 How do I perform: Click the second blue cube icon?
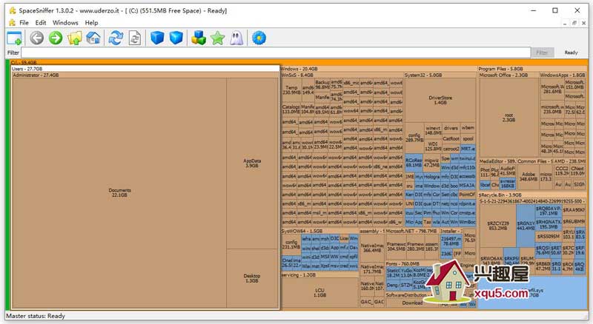coord(176,38)
